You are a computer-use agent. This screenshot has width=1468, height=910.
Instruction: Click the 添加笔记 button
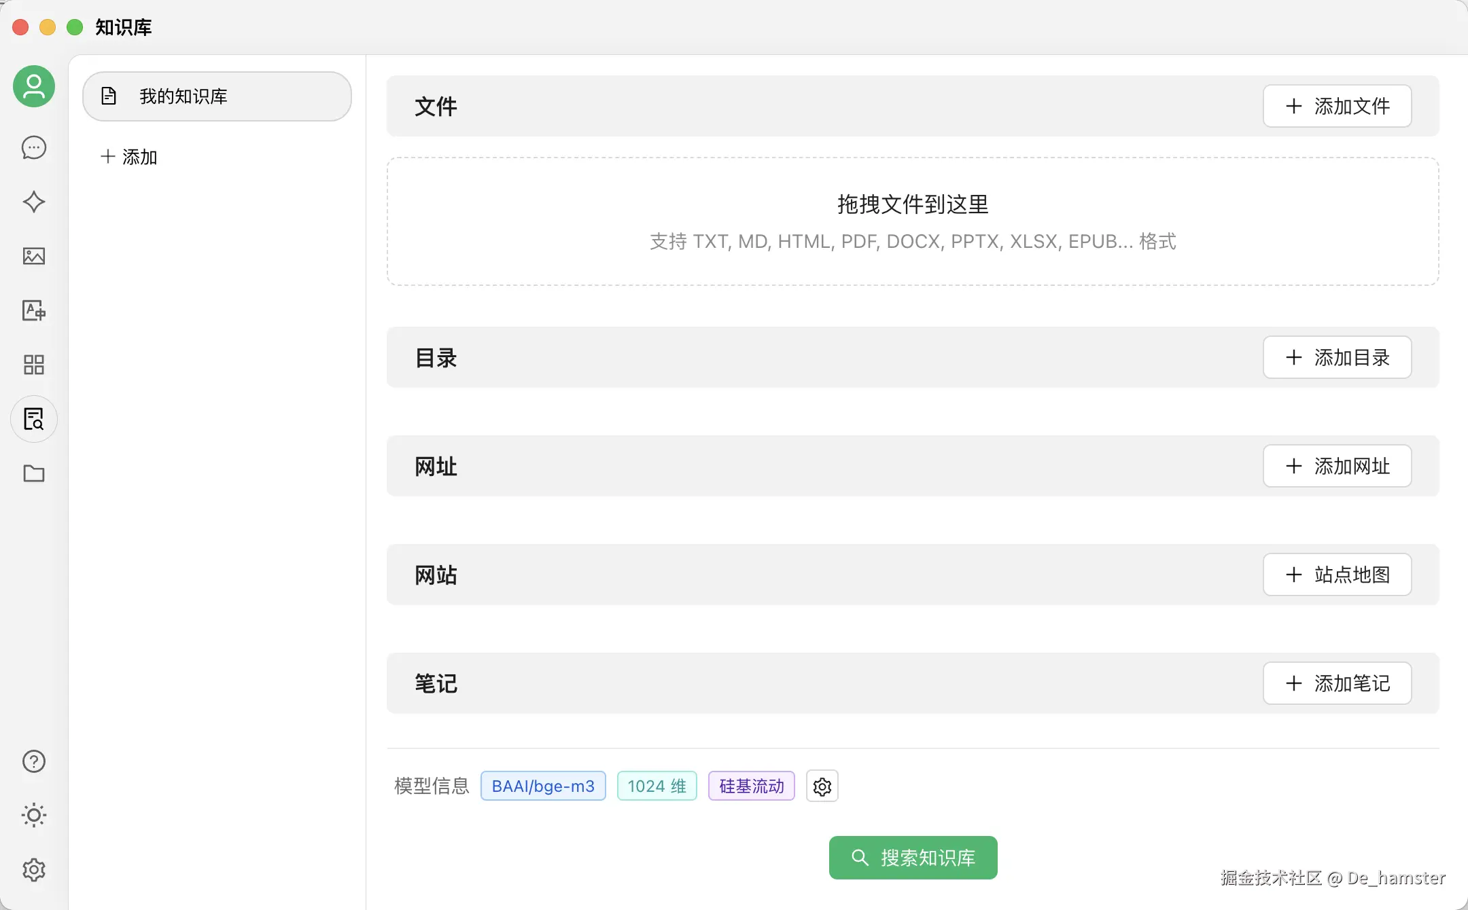[x=1337, y=683]
